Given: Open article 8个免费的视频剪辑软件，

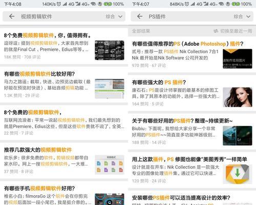Looking at the screenshot, I should (x=33, y=112).
